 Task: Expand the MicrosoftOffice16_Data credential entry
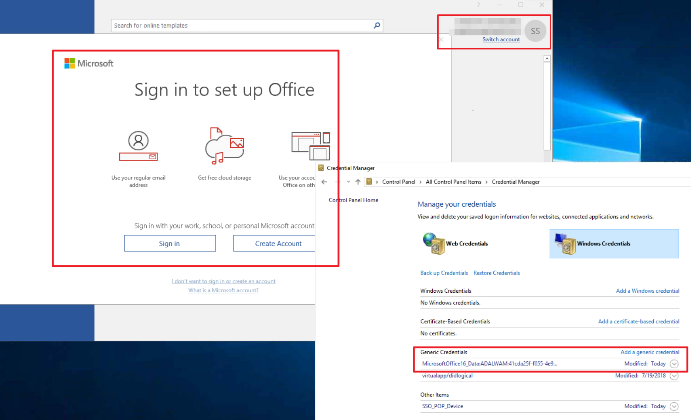tap(674, 364)
